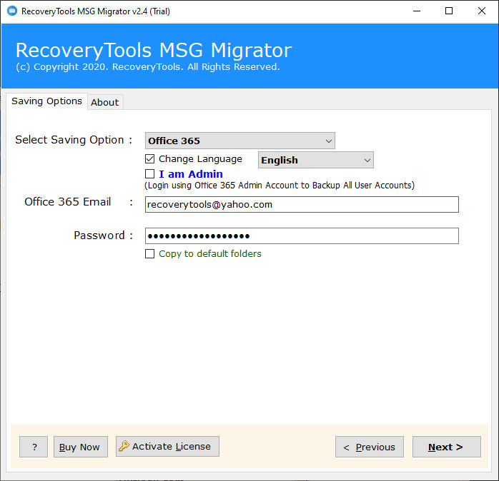Click the "Change Language" label text
499x481 pixels.
200,159
